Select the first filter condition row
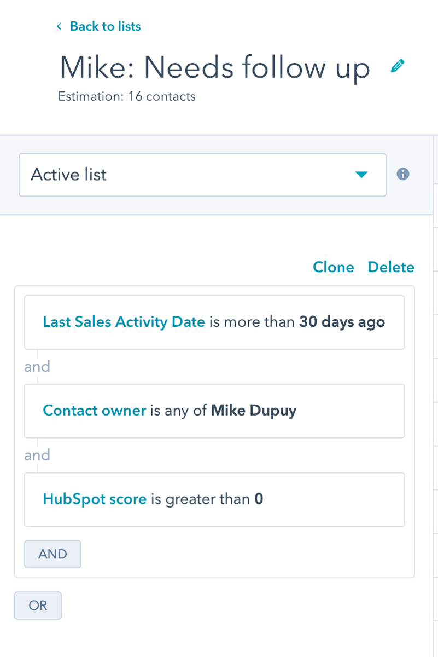Viewport: 438px width, 657px height. (x=214, y=322)
